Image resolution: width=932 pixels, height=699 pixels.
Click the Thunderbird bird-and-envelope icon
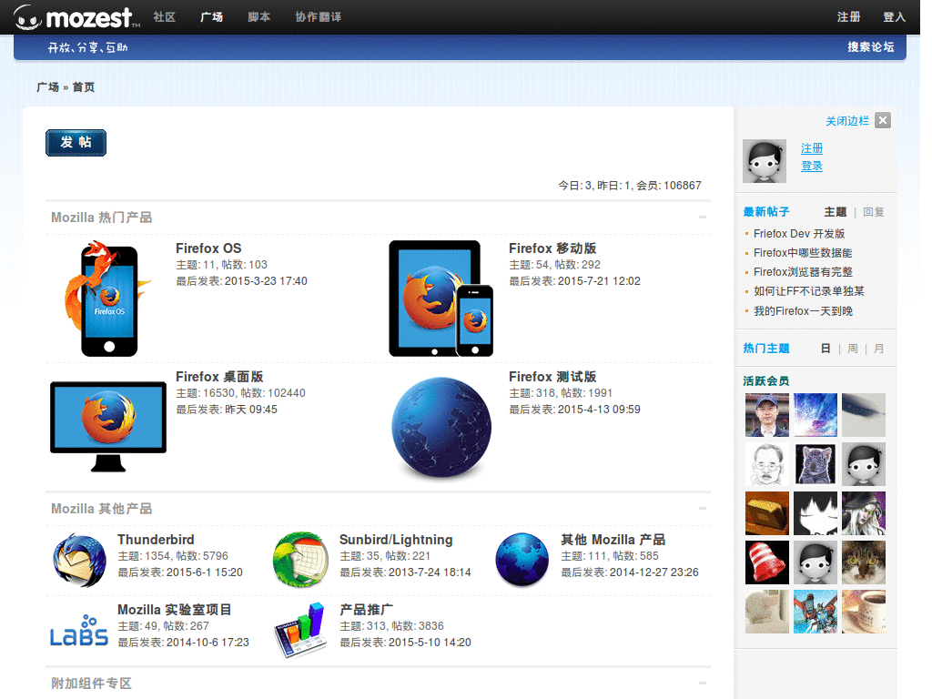point(80,560)
